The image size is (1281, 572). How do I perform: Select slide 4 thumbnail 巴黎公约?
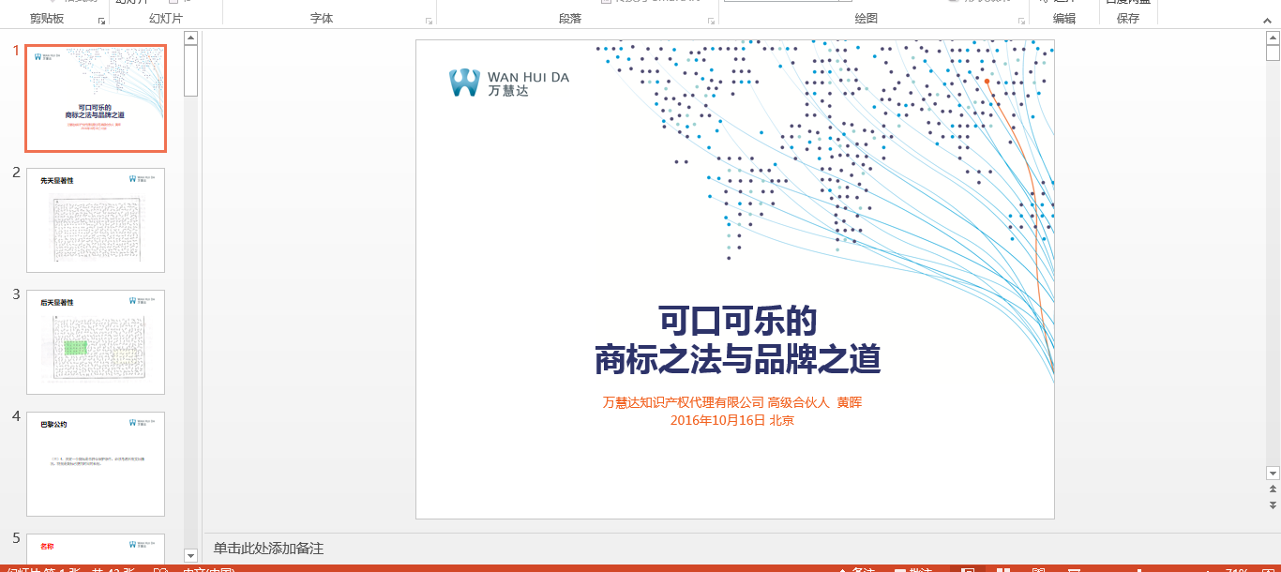click(96, 464)
